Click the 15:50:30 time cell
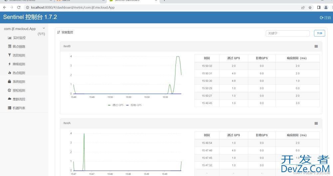 click(x=207, y=81)
